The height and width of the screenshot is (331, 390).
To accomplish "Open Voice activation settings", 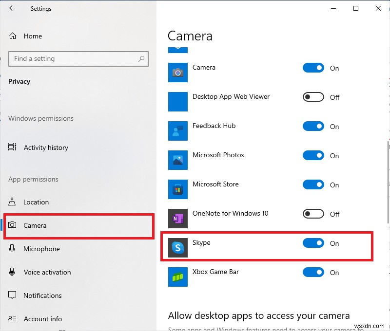I will pyautogui.click(x=47, y=272).
